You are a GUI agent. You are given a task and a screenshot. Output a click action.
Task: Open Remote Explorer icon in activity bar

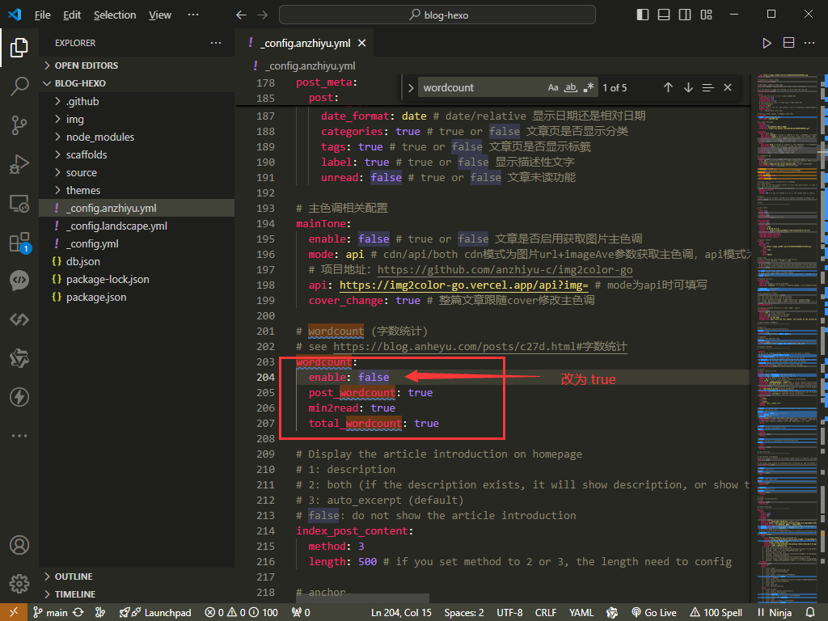coord(19,203)
